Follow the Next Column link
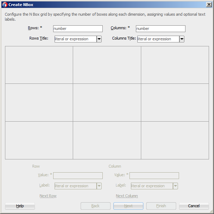This screenshot has width=214, height=214. tap(127, 196)
